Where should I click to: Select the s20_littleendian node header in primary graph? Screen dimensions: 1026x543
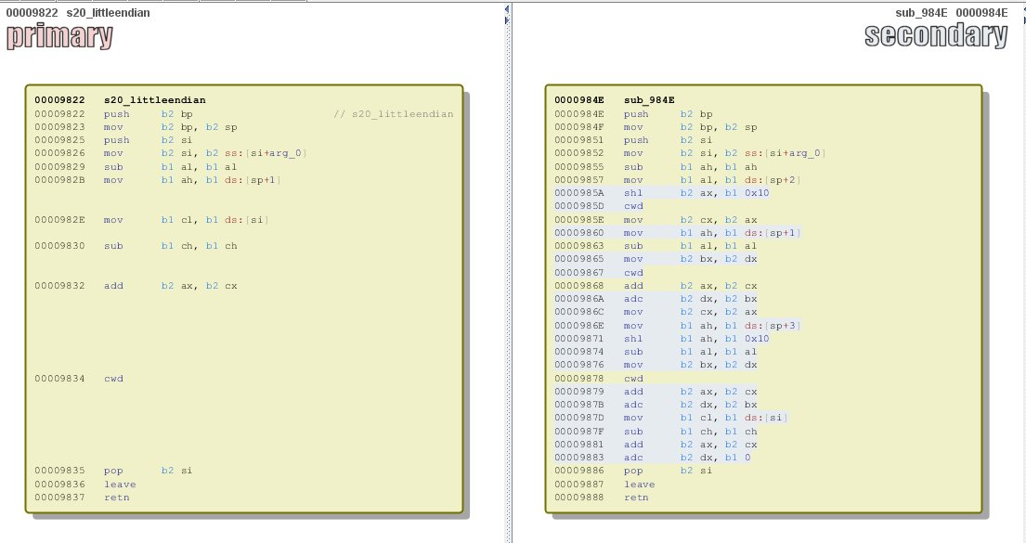coord(121,100)
